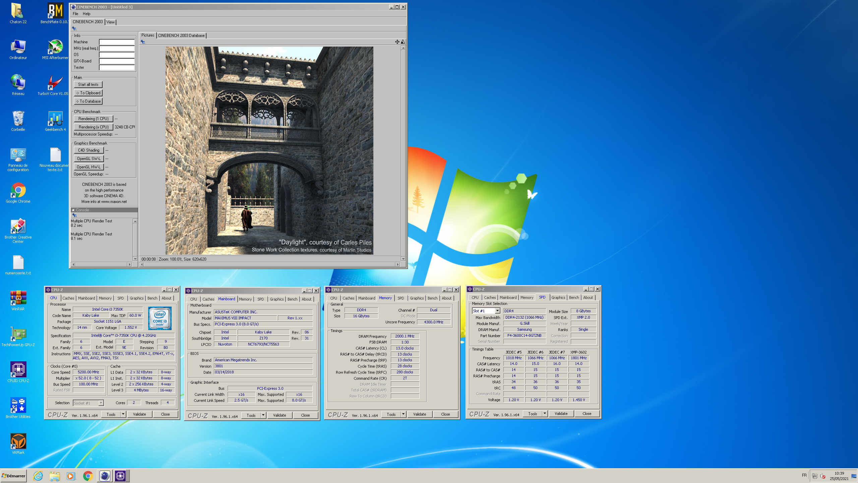Run the C4D Shading benchmark
This screenshot has height=483, width=858.
88,150
